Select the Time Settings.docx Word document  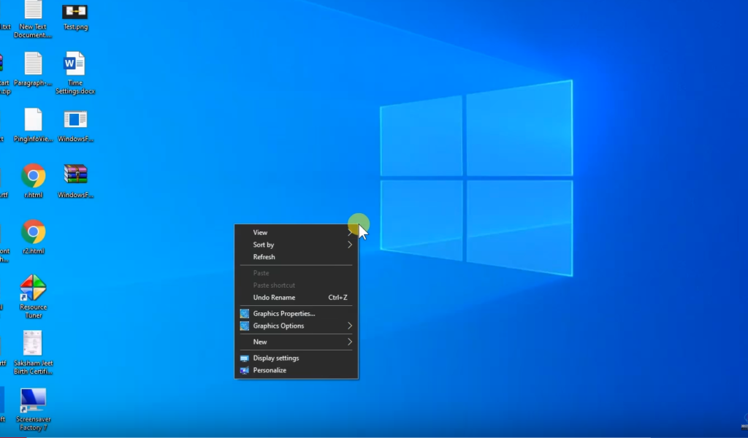point(75,73)
